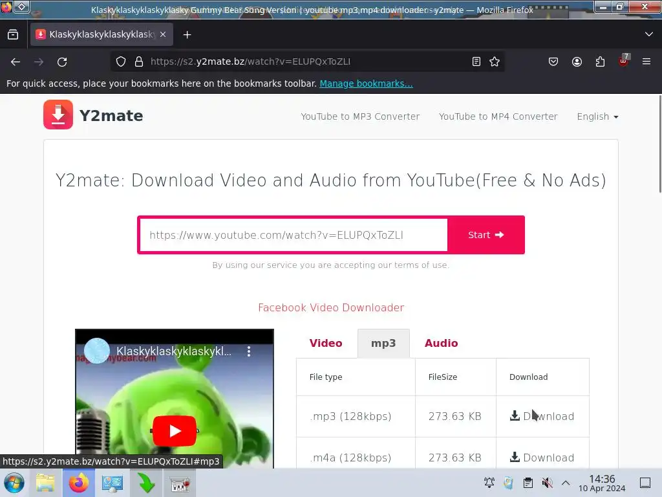Image resolution: width=662 pixels, height=497 pixels.
Task: Switch to the Video tab
Action: pyautogui.click(x=326, y=343)
